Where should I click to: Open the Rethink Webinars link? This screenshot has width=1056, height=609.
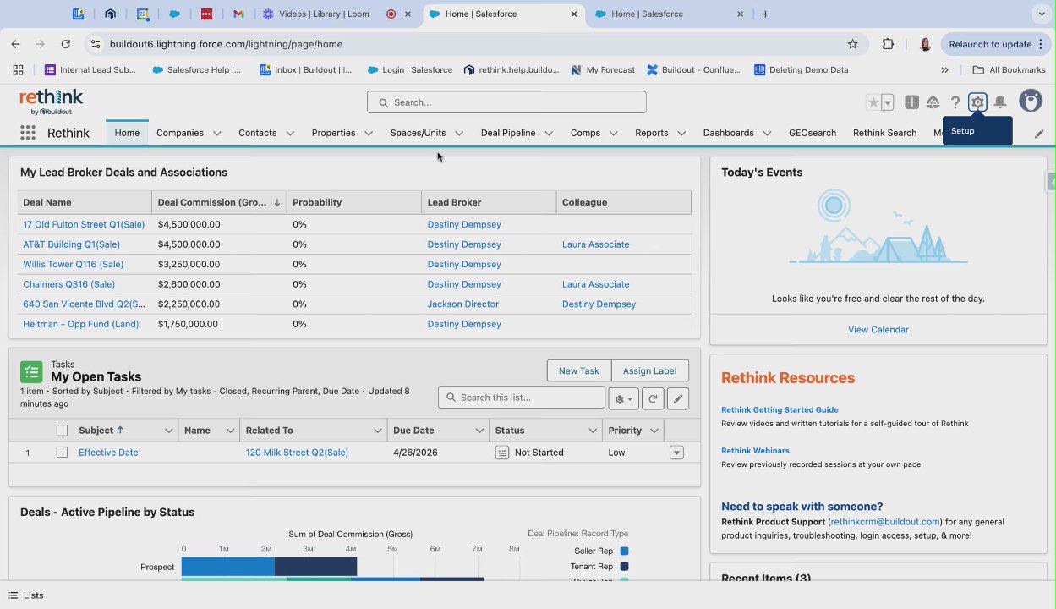[755, 451]
